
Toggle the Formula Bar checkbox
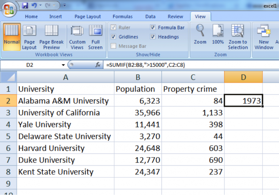[153, 28]
